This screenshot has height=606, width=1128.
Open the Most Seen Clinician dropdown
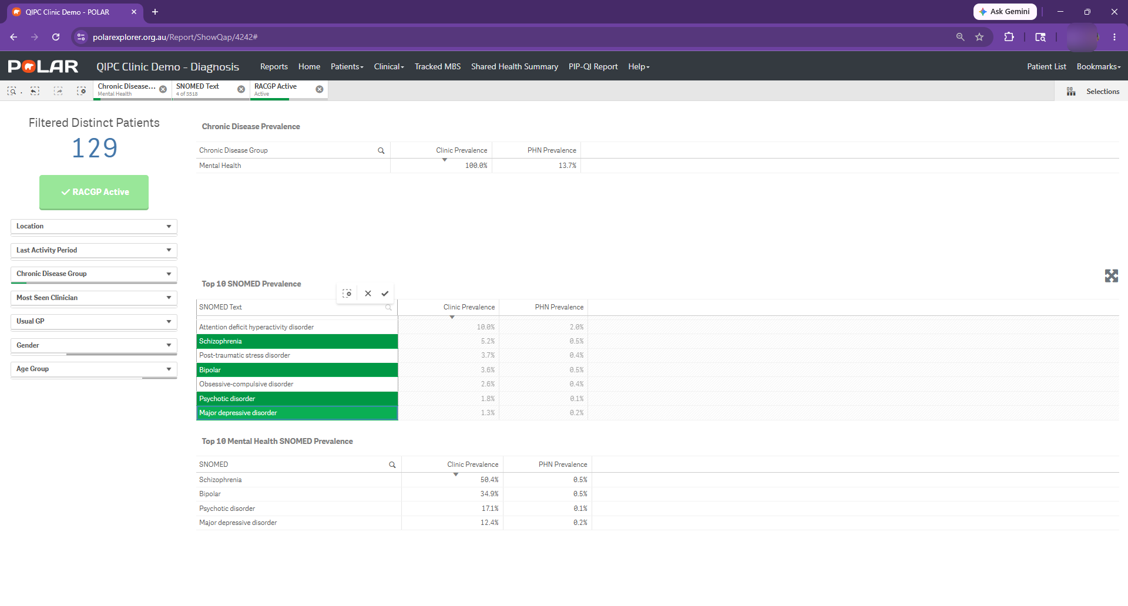(94, 298)
